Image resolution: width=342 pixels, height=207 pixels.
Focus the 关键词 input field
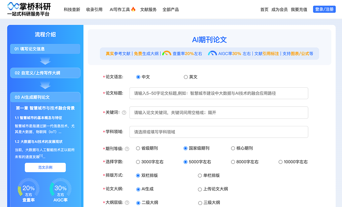click(219, 112)
